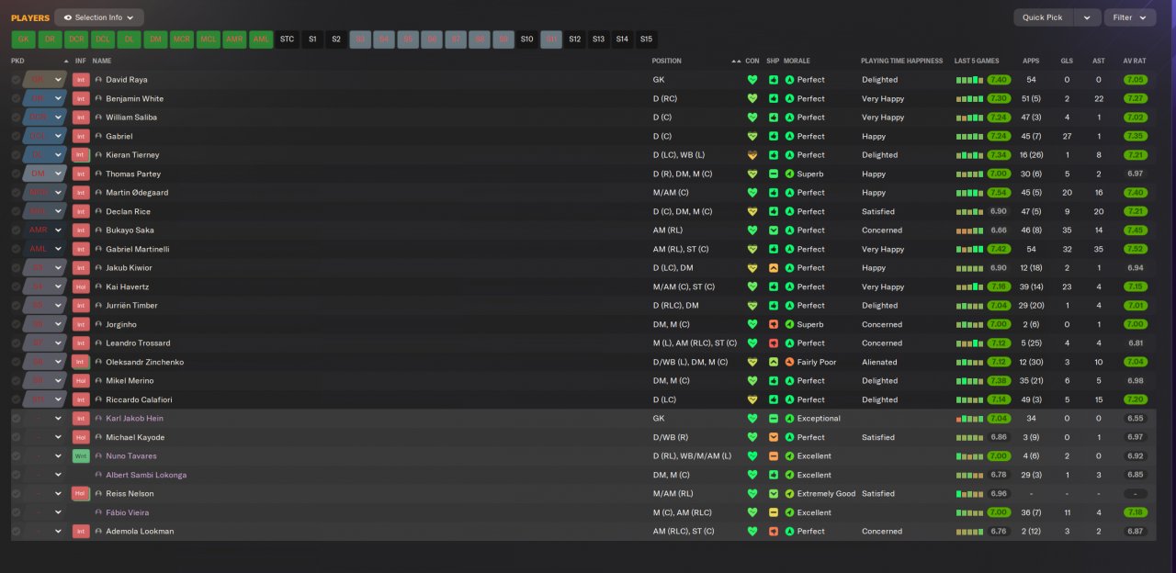This screenshot has width=1176, height=573.
Task: Click Bukayo Saka's last 5 games form bars
Action: click(x=969, y=230)
